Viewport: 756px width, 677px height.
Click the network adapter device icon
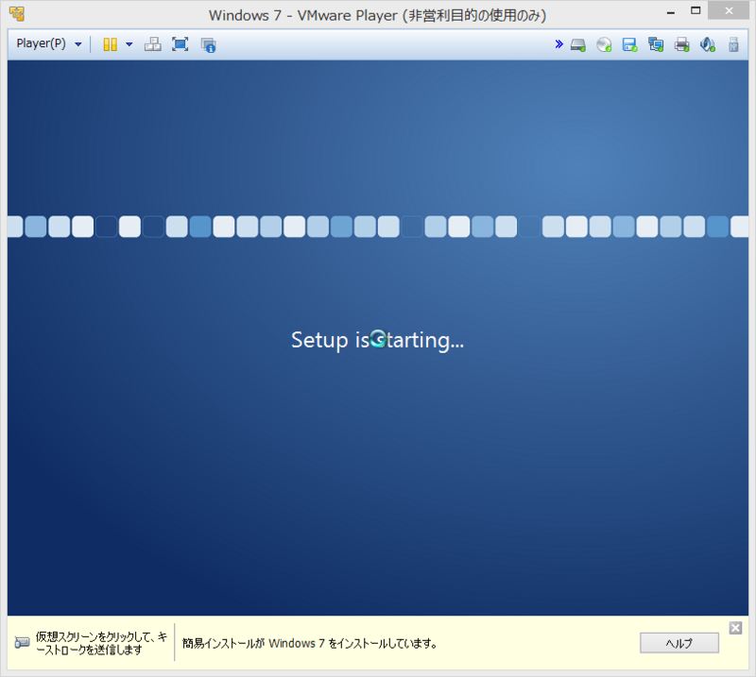click(x=656, y=44)
